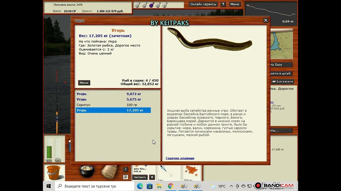Click the Windows search input field
The image size is (341, 191).
click(x=95, y=186)
